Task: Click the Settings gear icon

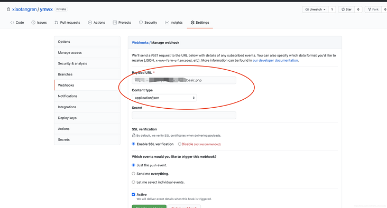Action: (x=192, y=22)
